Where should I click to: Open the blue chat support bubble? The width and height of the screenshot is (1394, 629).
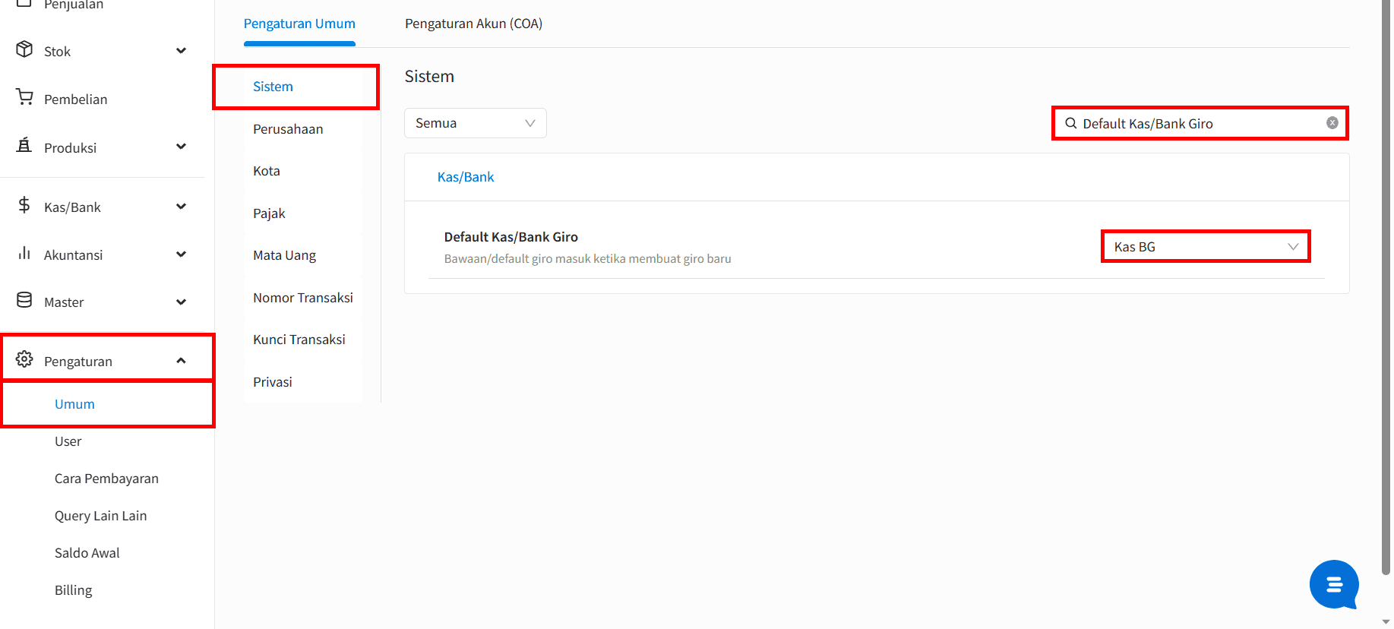click(x=1333, y=584)
